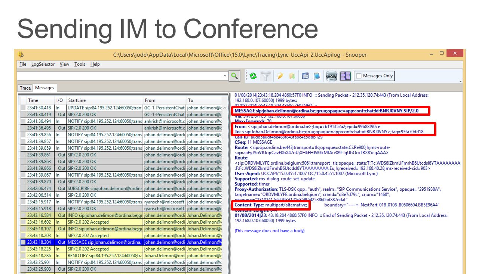Click the blue document toolbar icon

317,76
